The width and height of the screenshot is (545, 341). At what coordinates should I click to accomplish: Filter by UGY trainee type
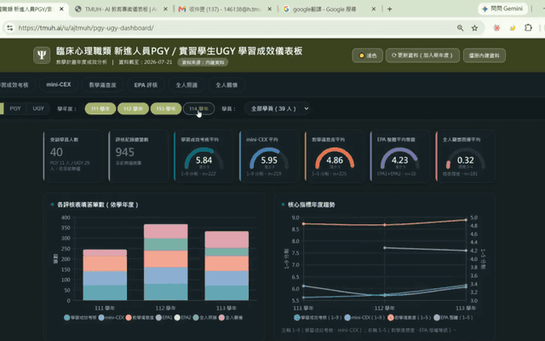pos(38,108)
